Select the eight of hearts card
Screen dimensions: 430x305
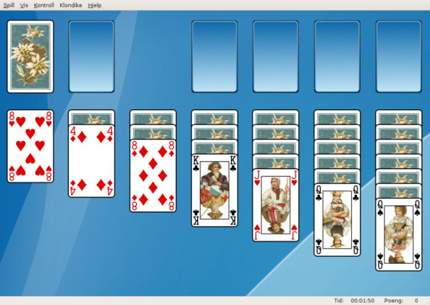tap(30, 146)
